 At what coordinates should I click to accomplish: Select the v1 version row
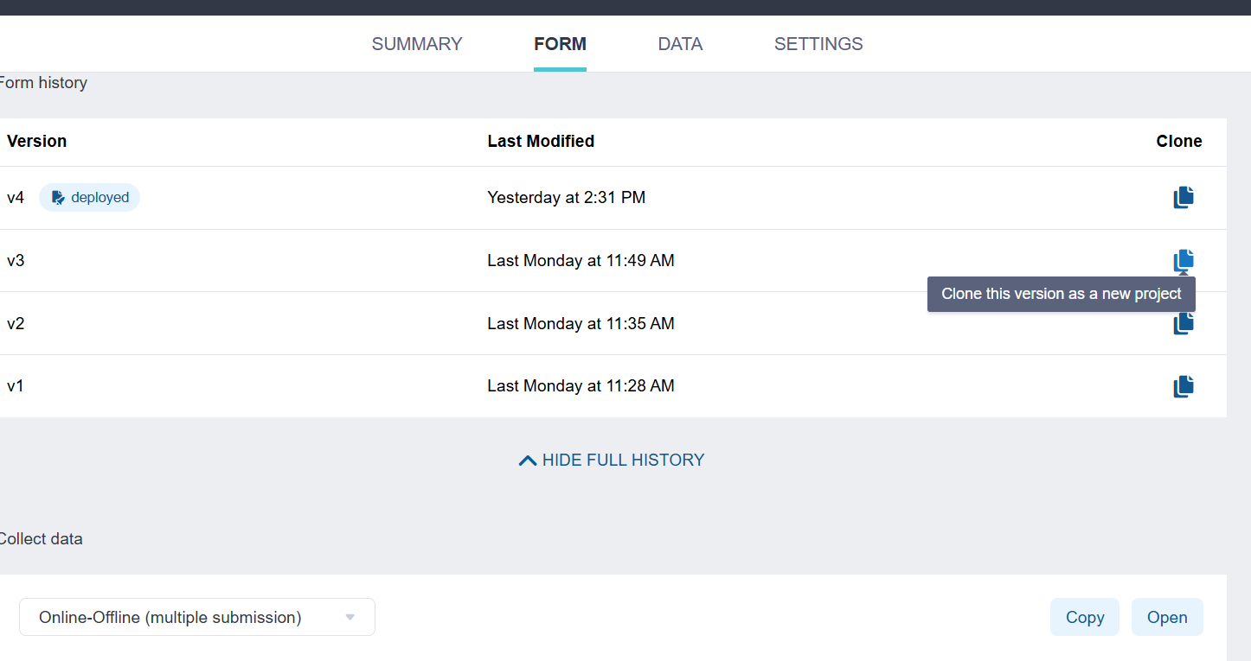pyautogui.click(x=16, y=386)
